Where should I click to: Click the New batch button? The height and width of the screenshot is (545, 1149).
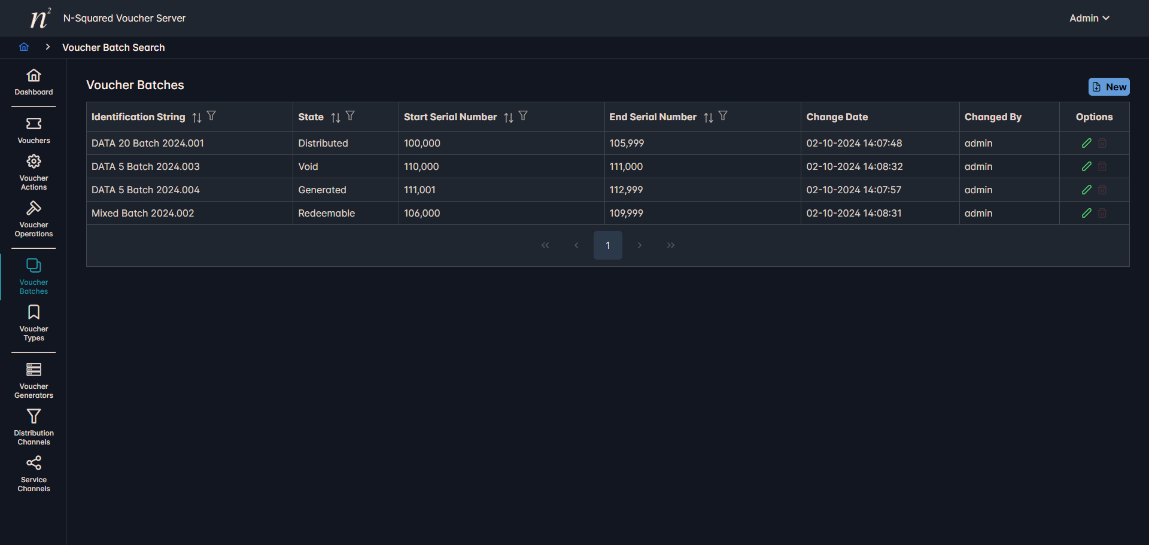(1108, 87)
